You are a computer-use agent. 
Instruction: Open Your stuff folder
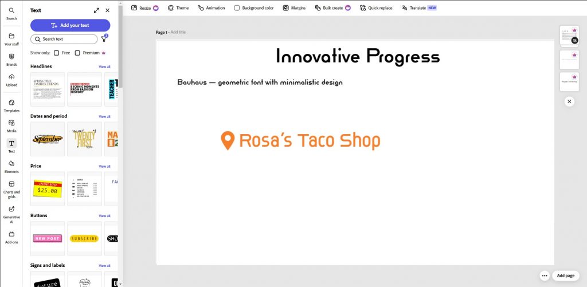pos(11,40)
